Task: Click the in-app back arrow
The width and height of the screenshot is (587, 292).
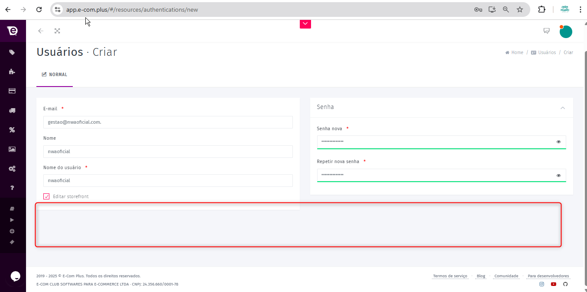Action: click(41, 31)
